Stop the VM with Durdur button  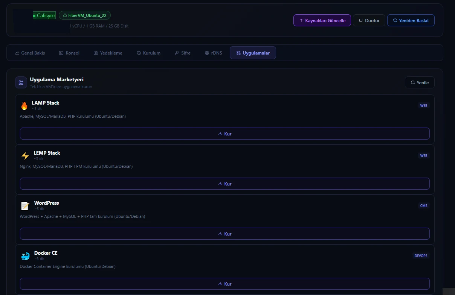(x=369, y=20)
